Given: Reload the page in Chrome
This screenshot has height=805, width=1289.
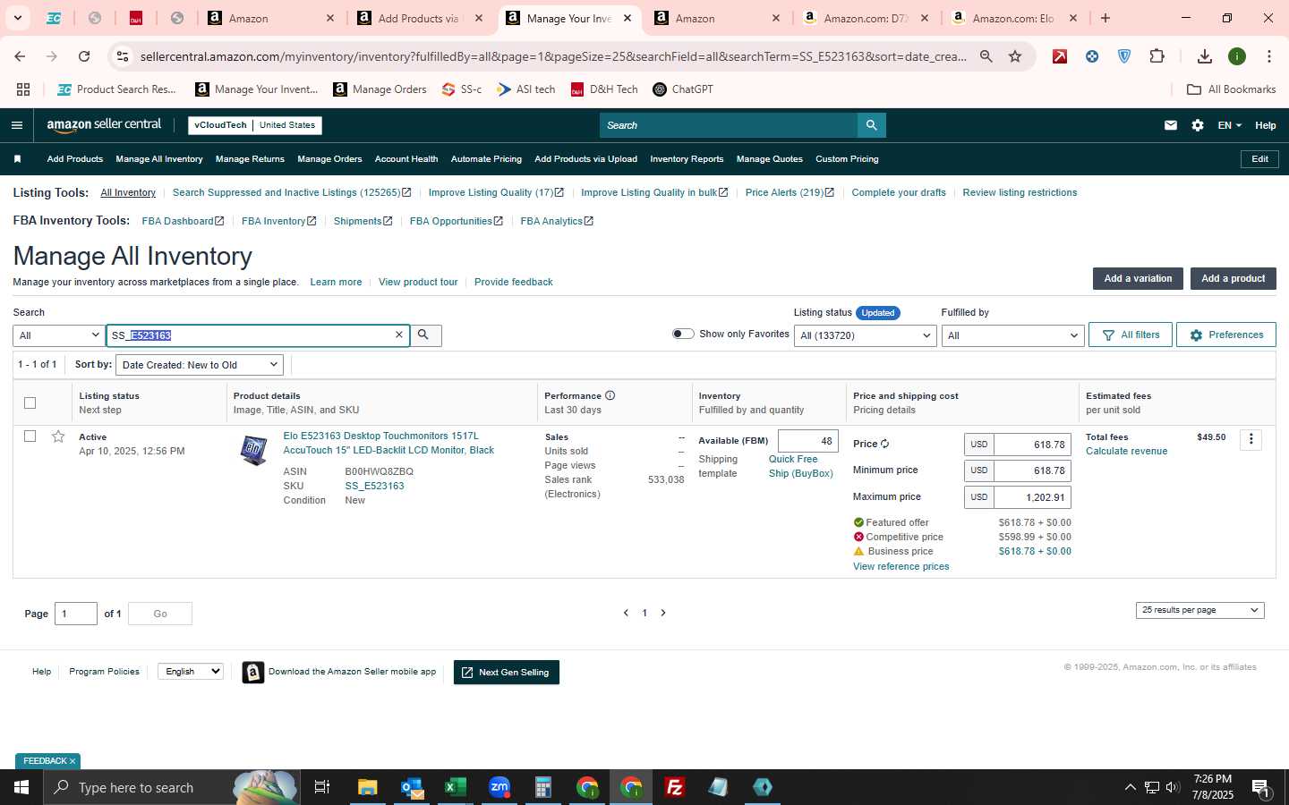Looking at the screenshot, I should click(84, 56).
